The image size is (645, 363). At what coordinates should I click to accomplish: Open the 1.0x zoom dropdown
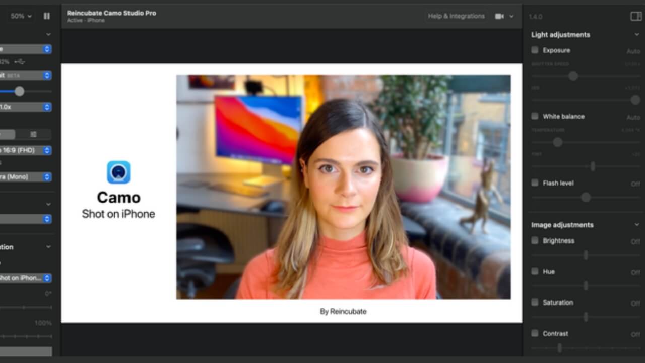(25, 107)
